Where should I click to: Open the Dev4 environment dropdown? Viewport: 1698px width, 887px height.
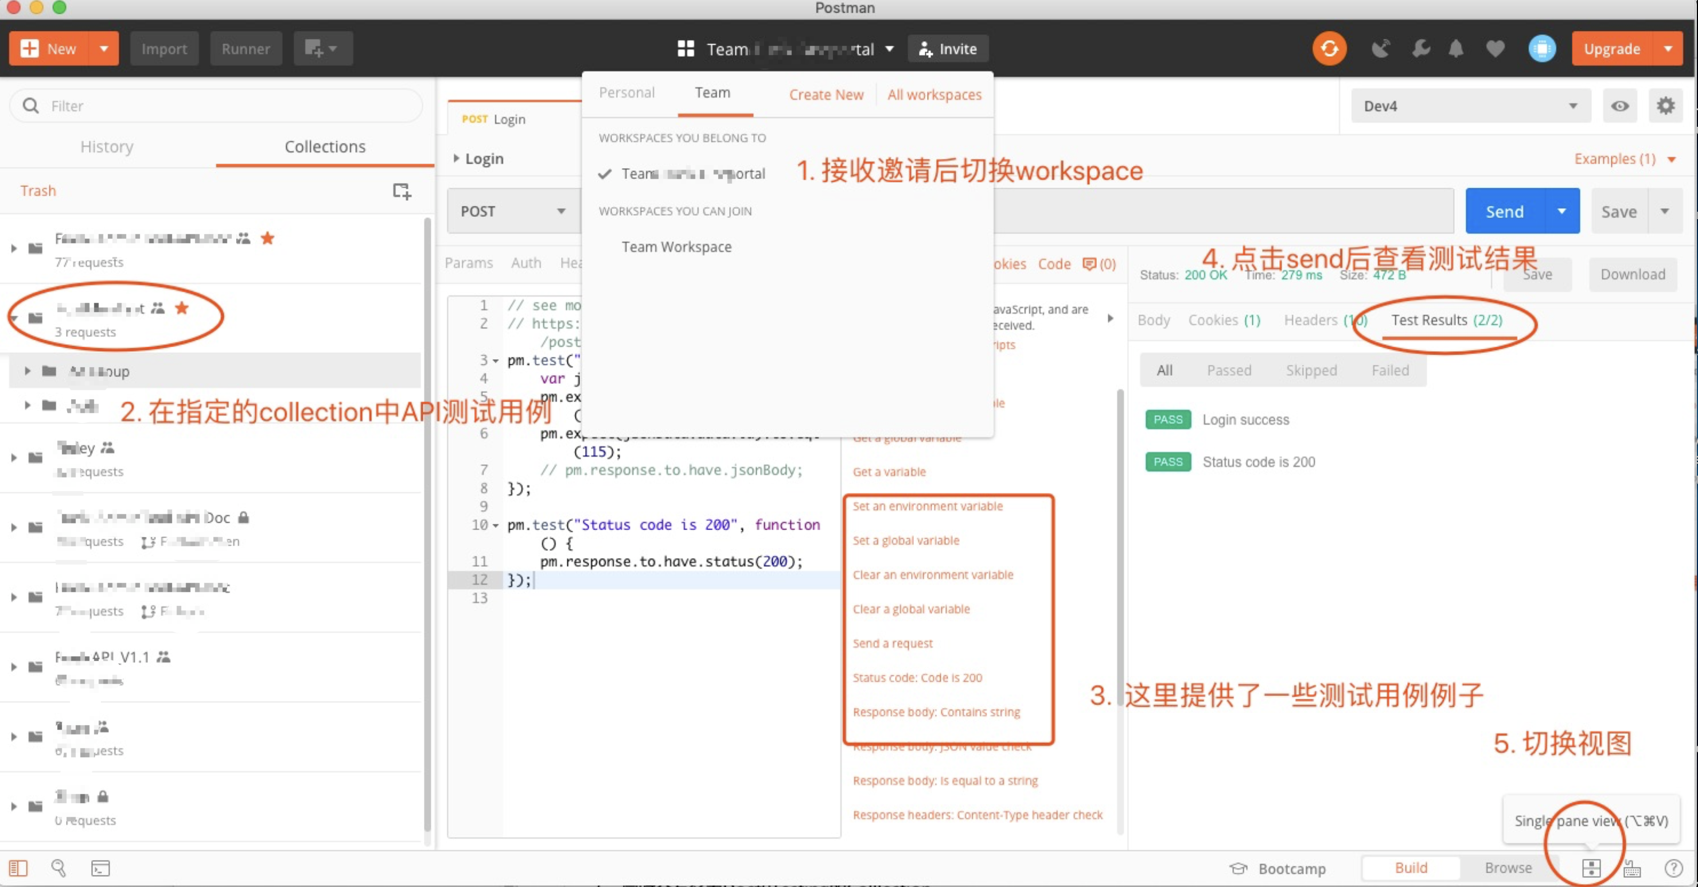[x=1471, y=106]
